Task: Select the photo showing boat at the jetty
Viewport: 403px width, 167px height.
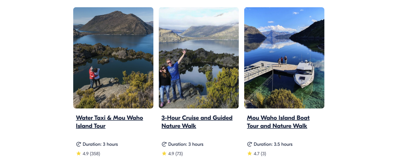Action: tap(284, 57)
